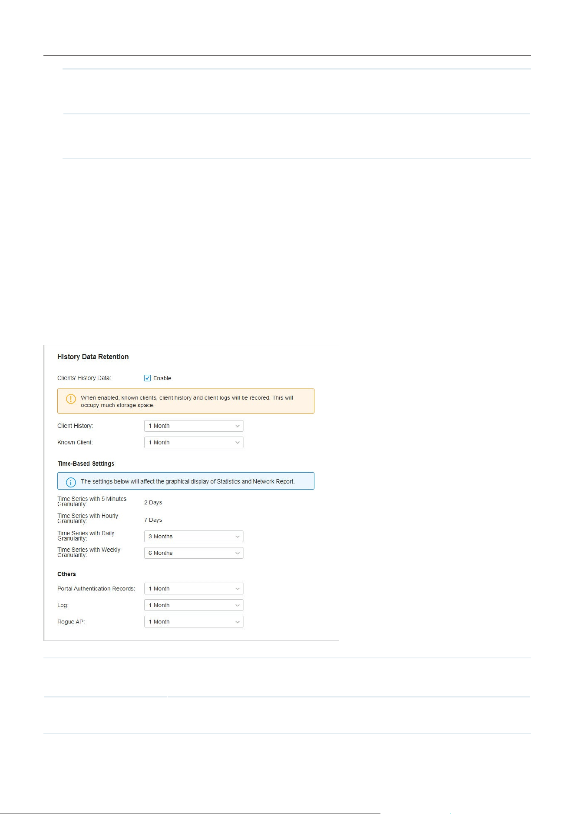The height and width of the screenshot is (814, 575).
Task: Open the Portal Authentication Records dropdown
Action: tap(194, 588)
